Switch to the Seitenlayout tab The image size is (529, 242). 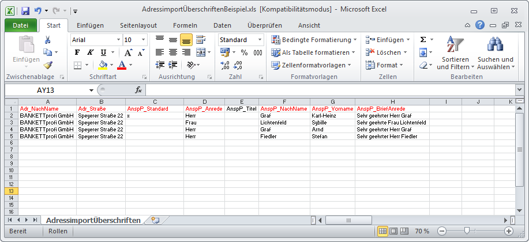[x=138, y=25]
